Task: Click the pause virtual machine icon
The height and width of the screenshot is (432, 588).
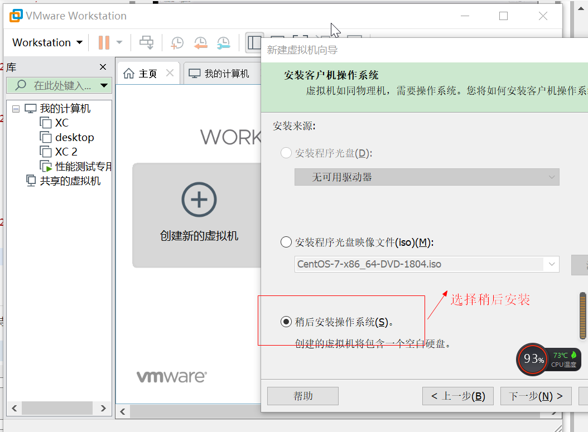Action: [104, 42]
